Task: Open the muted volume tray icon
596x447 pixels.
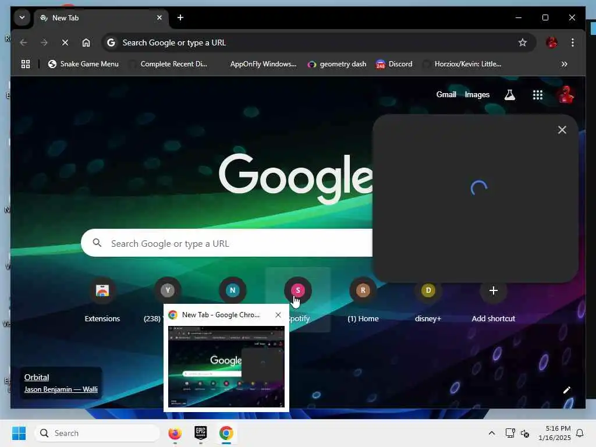Action: [x=525, y=433]
